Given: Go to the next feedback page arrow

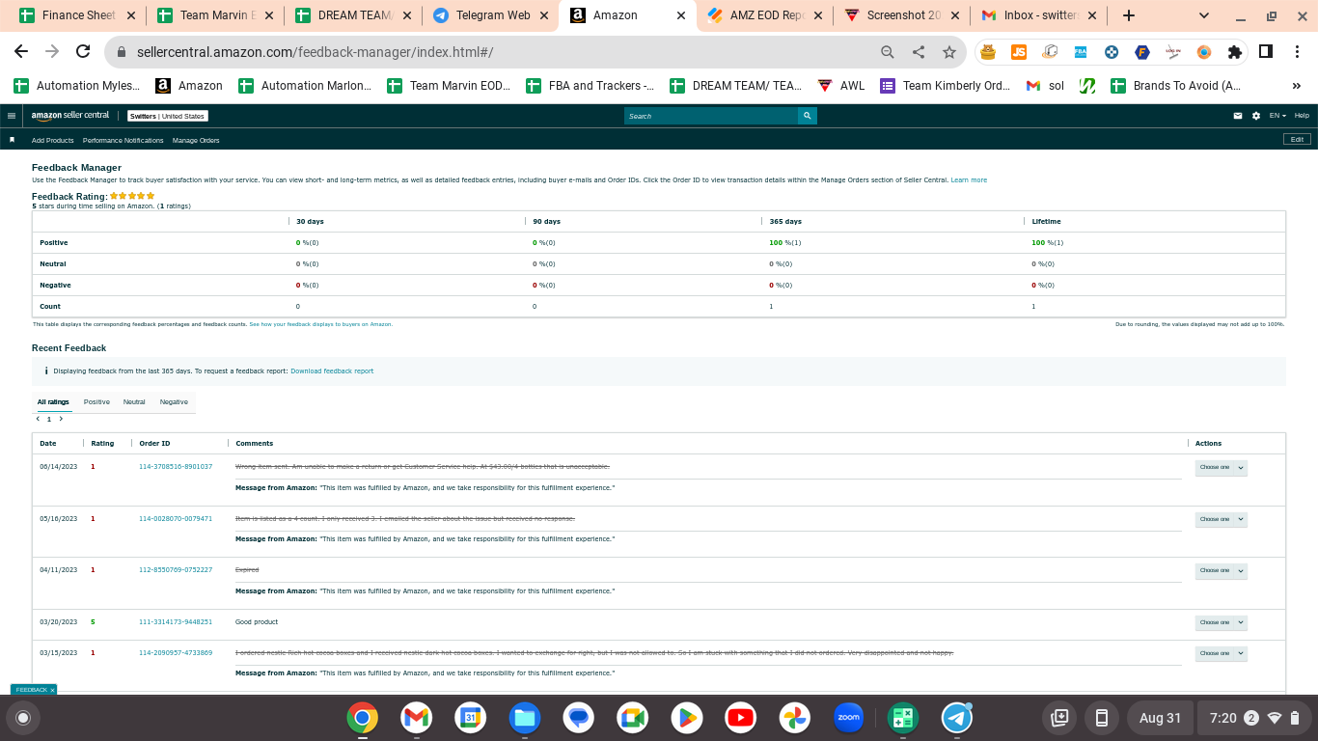Looking at the screenshot, I should pyautogui.click(x=61, y=419).
